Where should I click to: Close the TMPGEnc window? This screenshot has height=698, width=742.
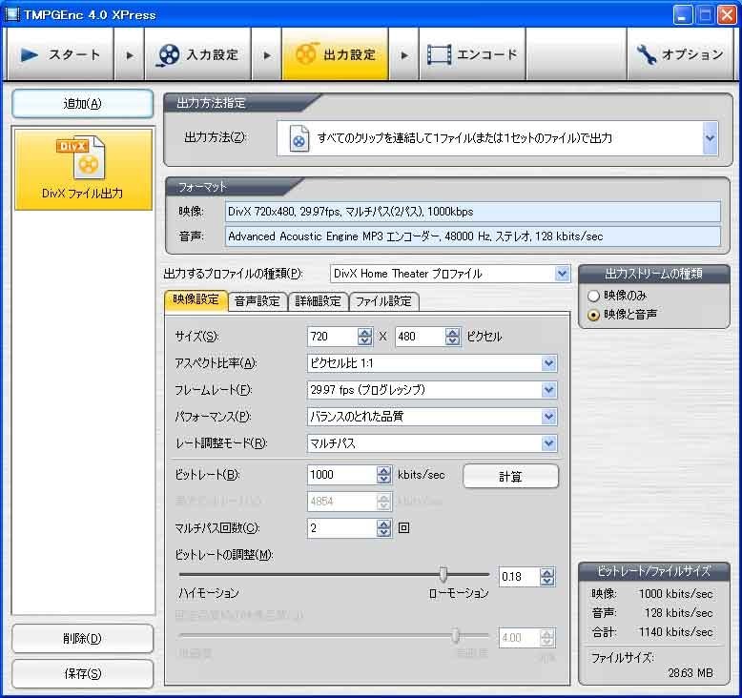727,14
